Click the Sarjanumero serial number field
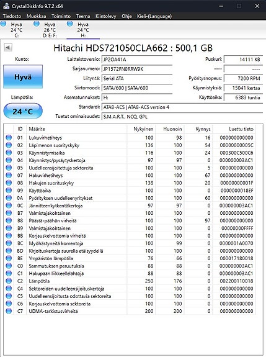The image size is (266, 357). click(x=137, y=69)
